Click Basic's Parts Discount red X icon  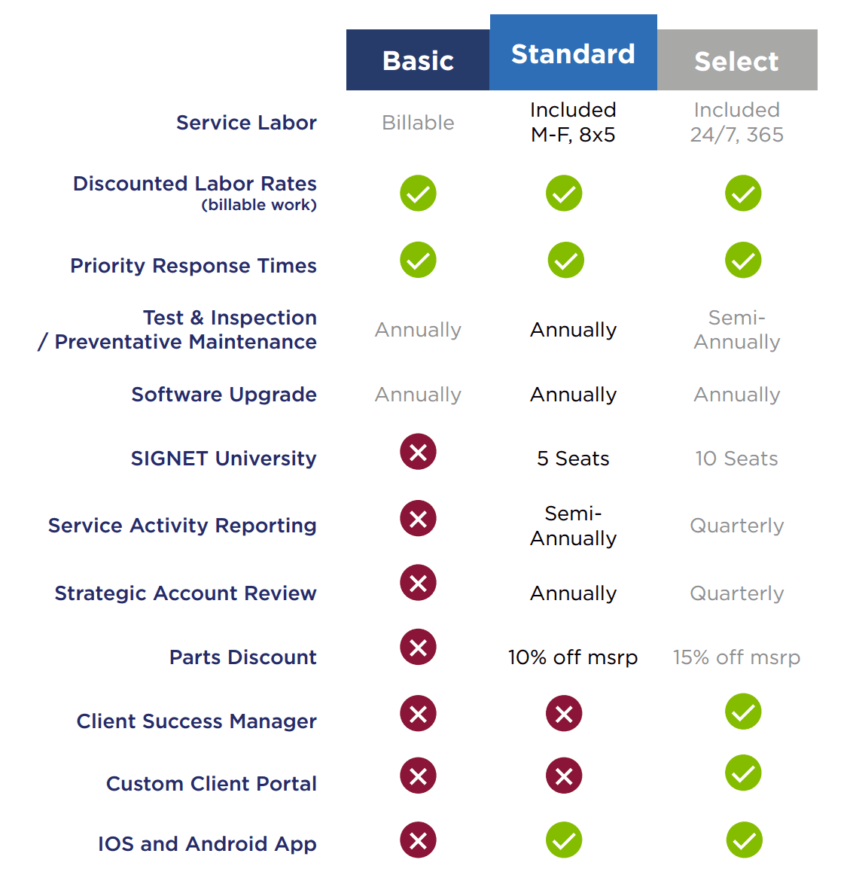tap(418, 647)
